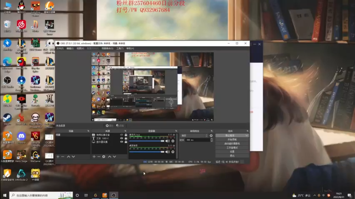Move source down in Sources list
This screenshot has width=355, height=199.
114,157
